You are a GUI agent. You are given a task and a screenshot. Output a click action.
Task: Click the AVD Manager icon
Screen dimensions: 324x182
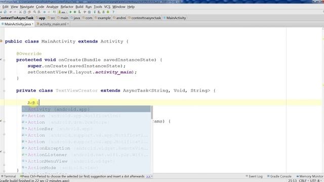99,12
